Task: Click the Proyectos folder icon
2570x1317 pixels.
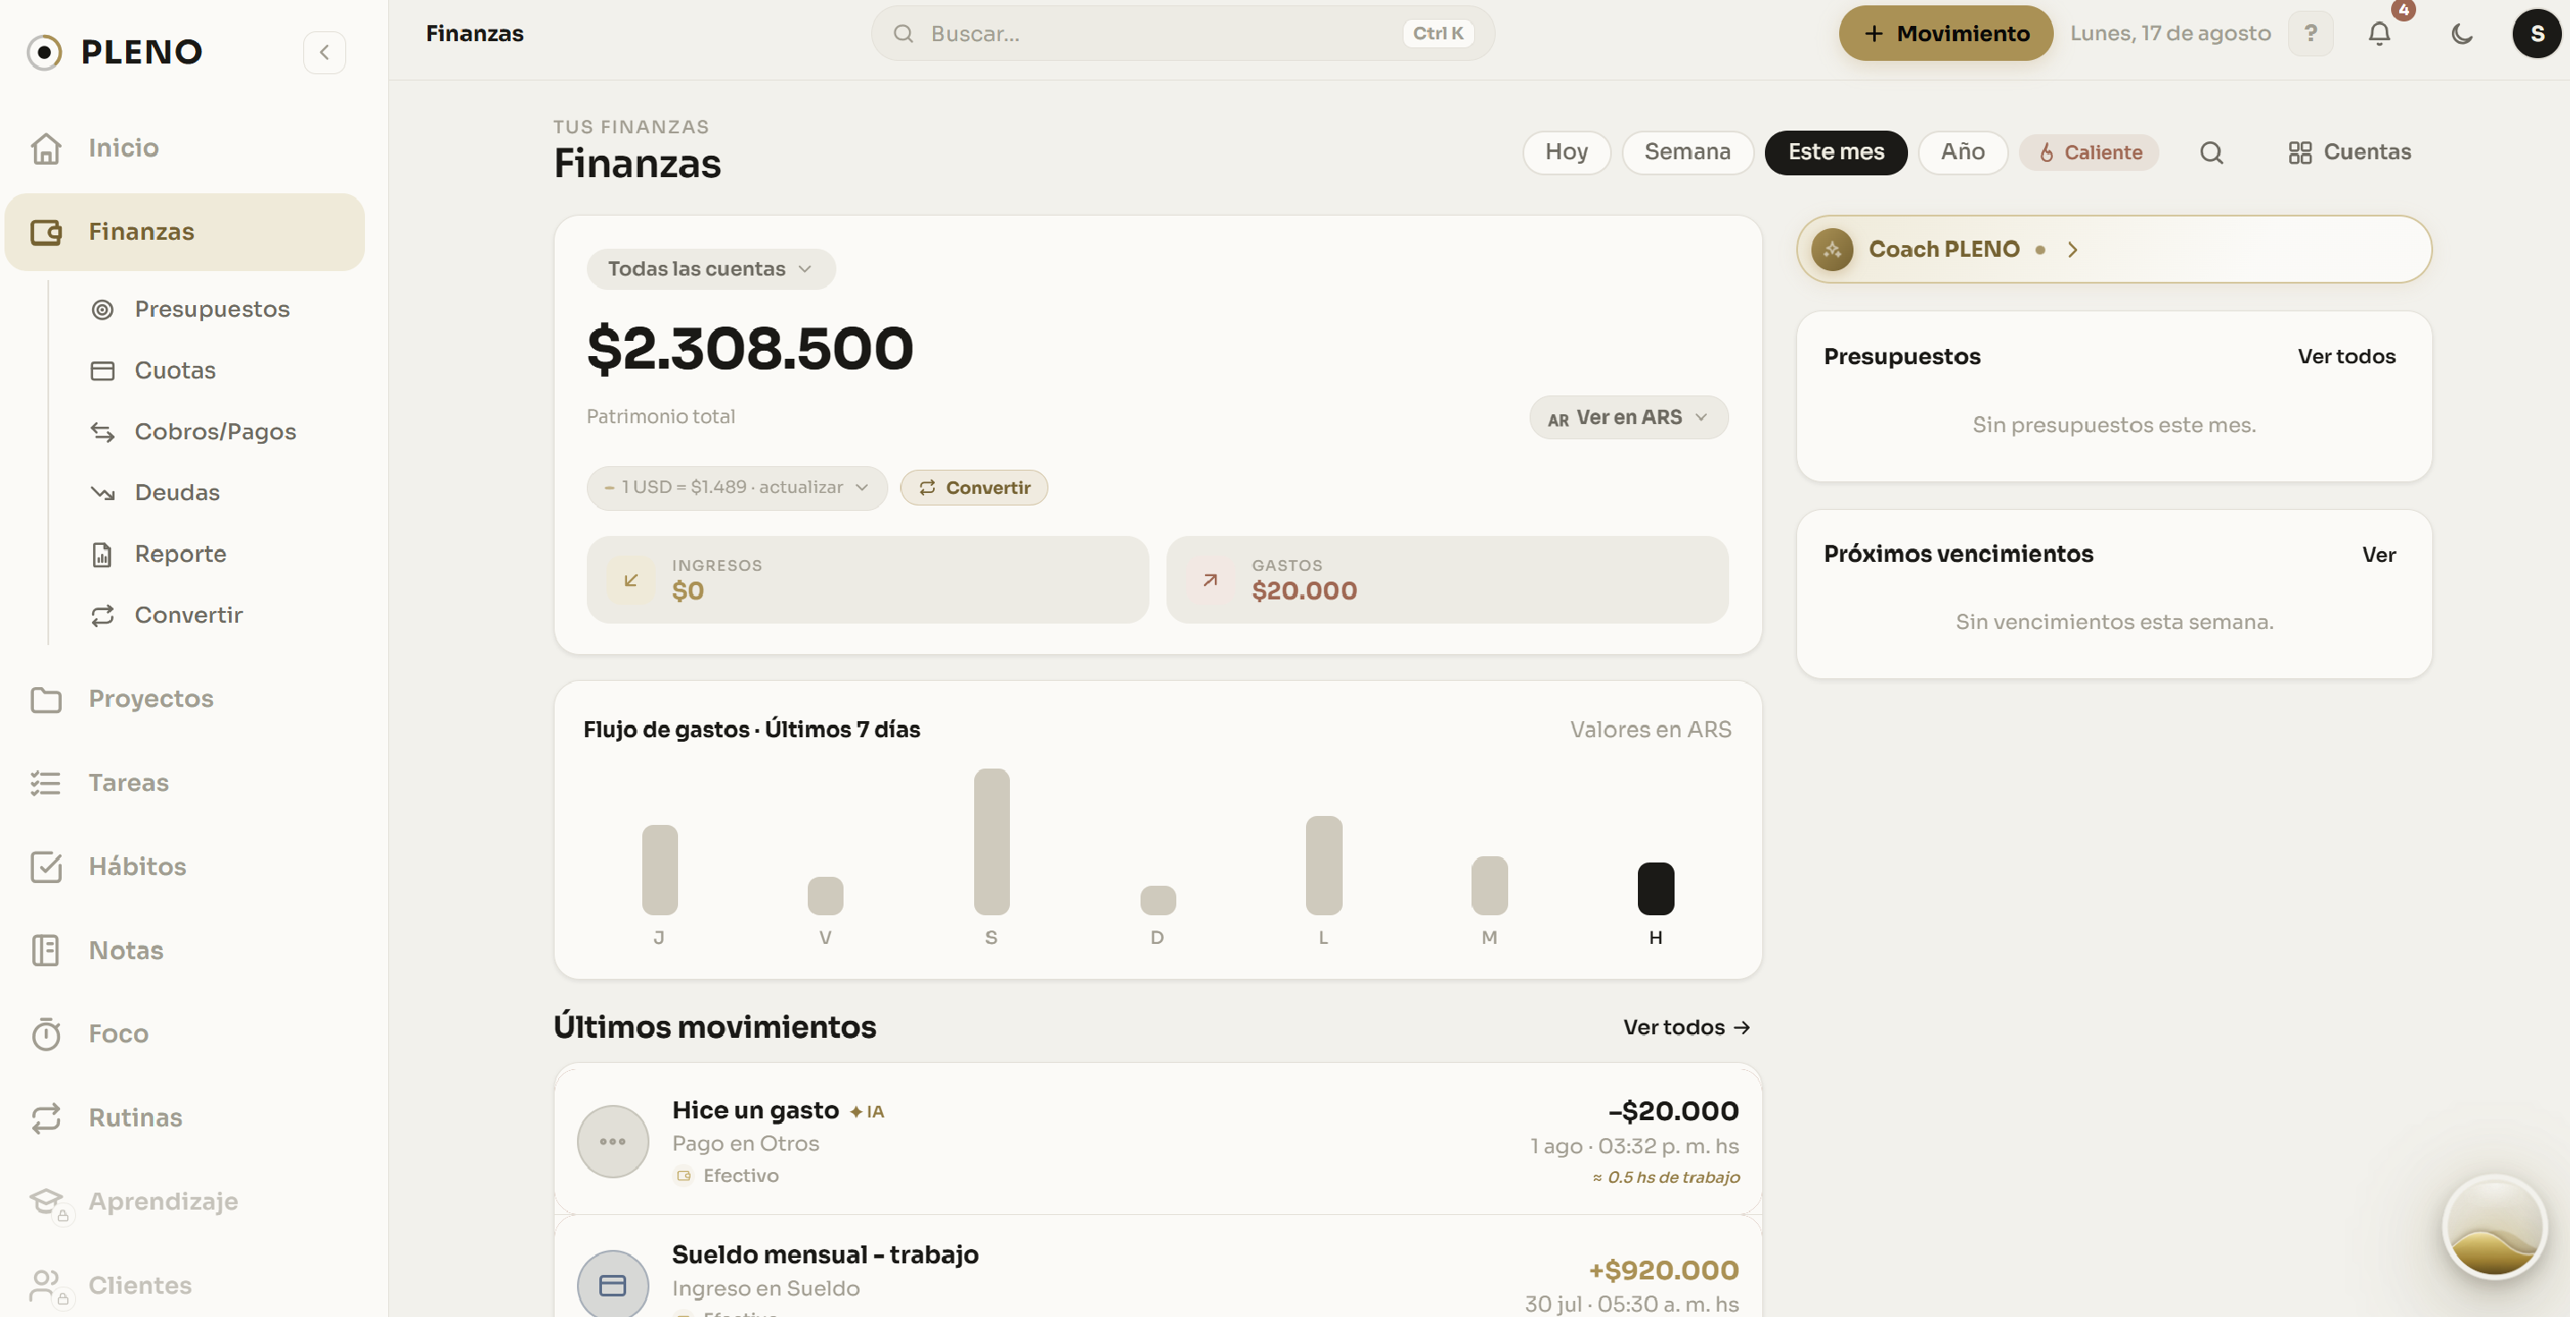Action: point(46,700)
